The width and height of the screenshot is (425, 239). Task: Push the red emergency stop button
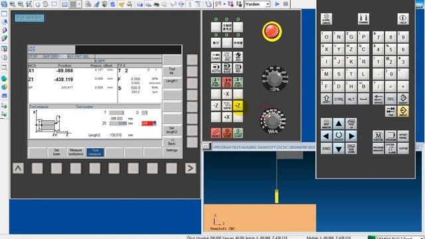click(272, 31)
